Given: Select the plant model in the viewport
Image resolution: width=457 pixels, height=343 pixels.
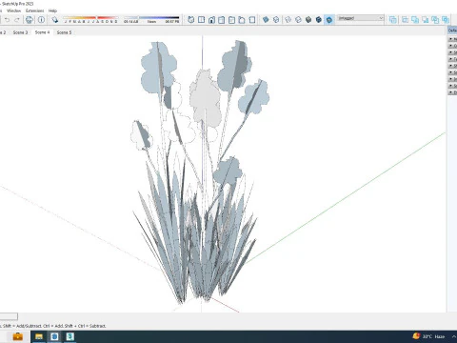Looking at the screenshot, I should [x=200, y=171].
